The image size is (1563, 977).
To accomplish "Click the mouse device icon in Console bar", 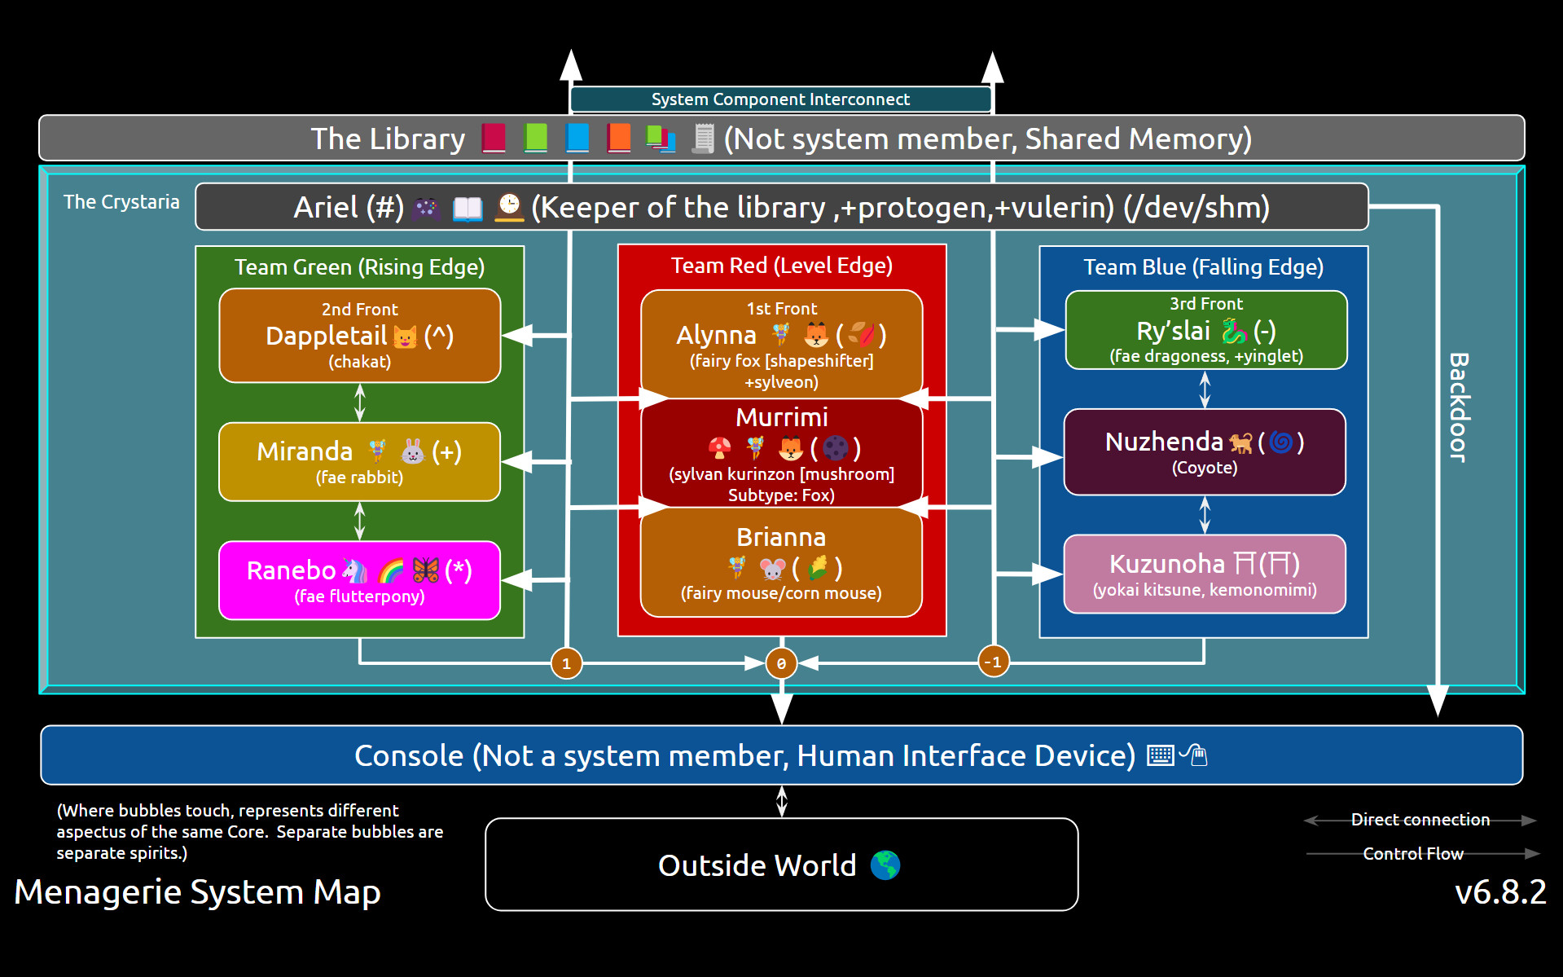I will 1194,755.
